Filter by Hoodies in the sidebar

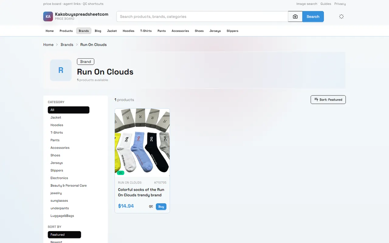pos(57,125)
